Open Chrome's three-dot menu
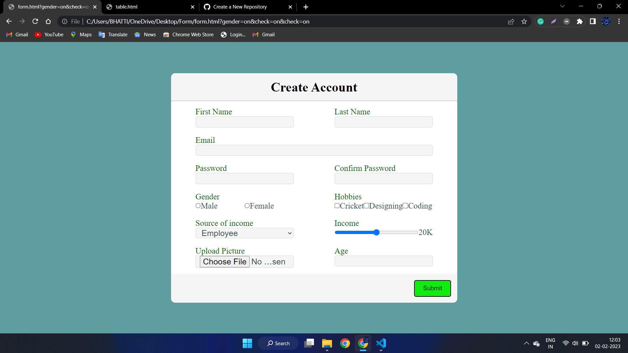 coord(619,22)
